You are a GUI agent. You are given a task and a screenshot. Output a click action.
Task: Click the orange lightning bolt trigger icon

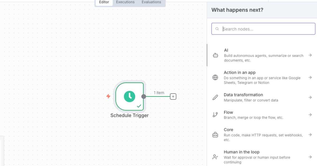pyautogui.click(x=108, y=96)
